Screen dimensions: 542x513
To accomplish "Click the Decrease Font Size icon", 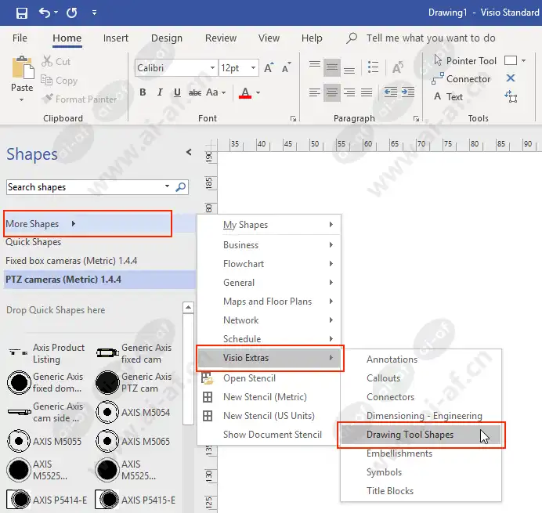I will (286, 67).
